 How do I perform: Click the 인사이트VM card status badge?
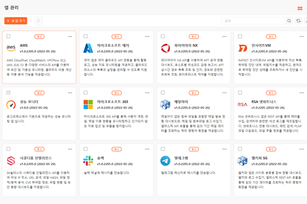[271, 37]
